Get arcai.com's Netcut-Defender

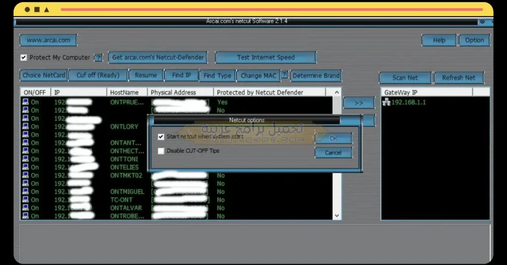click(158, 57)
